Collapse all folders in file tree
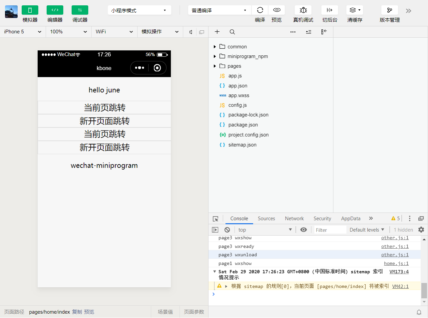428x318 pixels. point(308,32)
